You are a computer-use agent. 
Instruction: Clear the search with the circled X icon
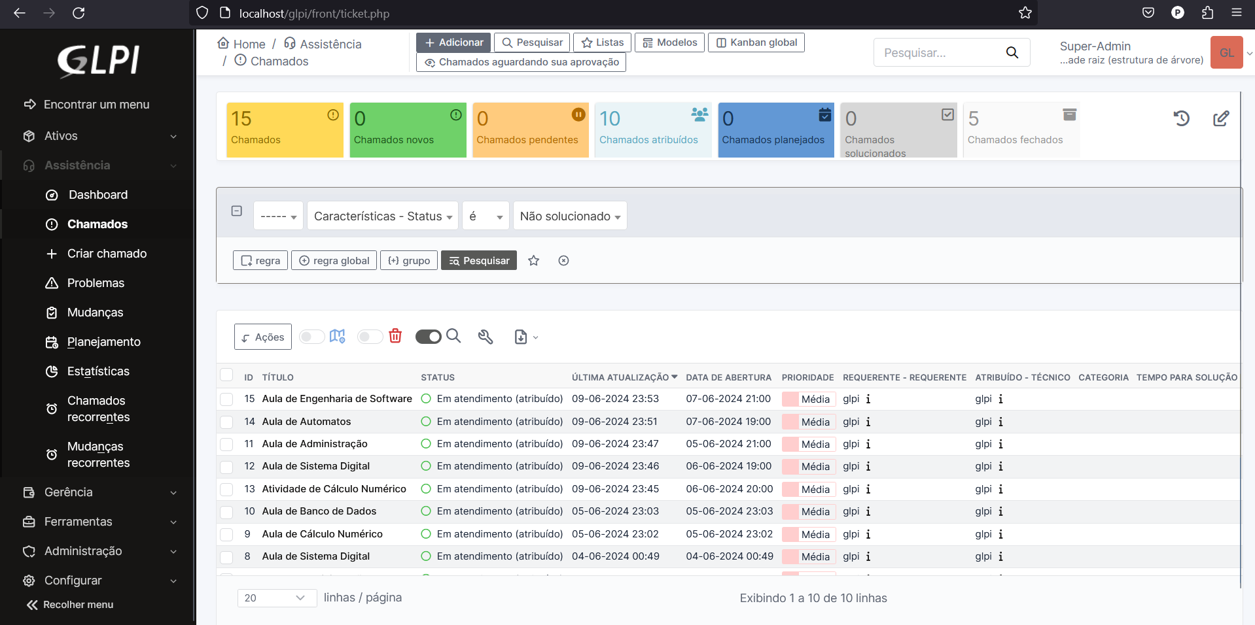coord(563,260)
